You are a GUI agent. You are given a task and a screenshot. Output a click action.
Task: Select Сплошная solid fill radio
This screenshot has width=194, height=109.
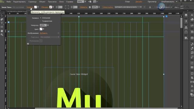click(41, 18)
